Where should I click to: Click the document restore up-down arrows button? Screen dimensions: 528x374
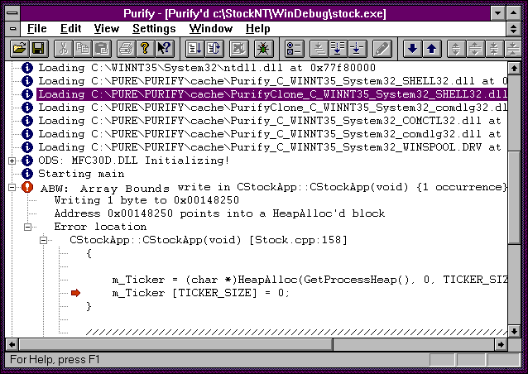tap(513, 29)
